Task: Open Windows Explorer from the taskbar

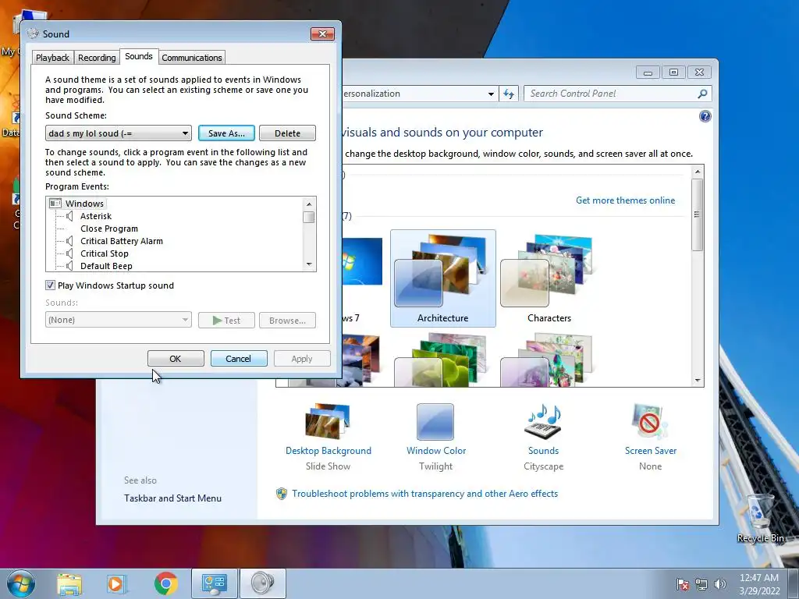Action: point(69,583)
